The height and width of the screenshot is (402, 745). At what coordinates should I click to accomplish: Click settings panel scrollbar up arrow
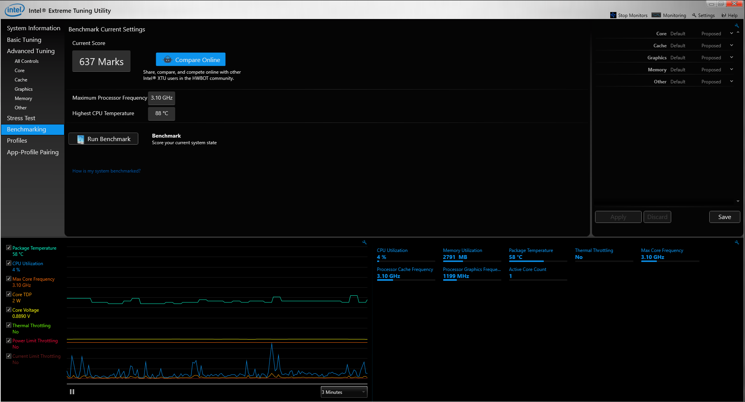tap(738, 32)
